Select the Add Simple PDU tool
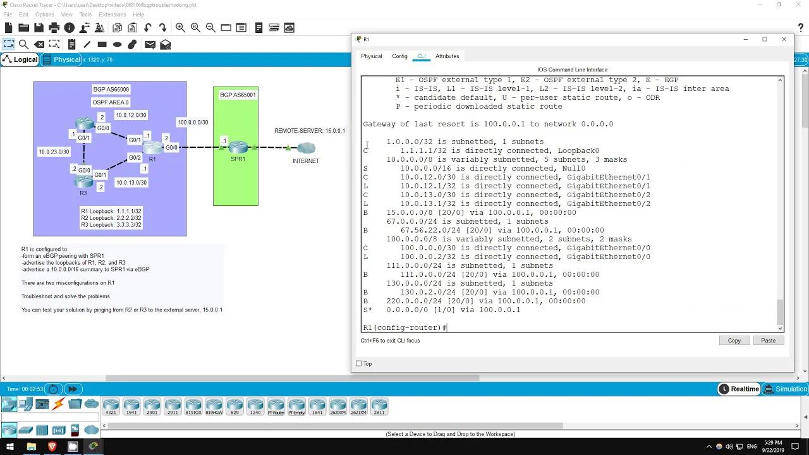This screenshot has height=455, width=809. pos(149,44)
